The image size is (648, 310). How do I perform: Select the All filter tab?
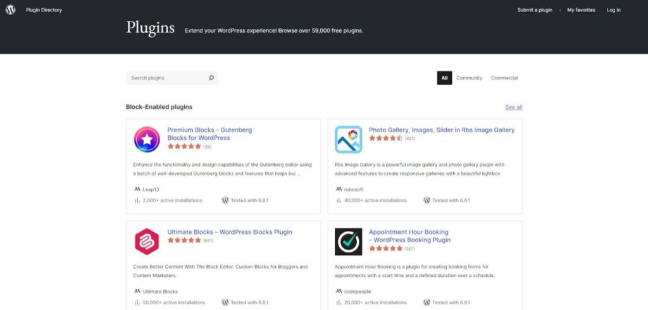(x=444, y=78)
